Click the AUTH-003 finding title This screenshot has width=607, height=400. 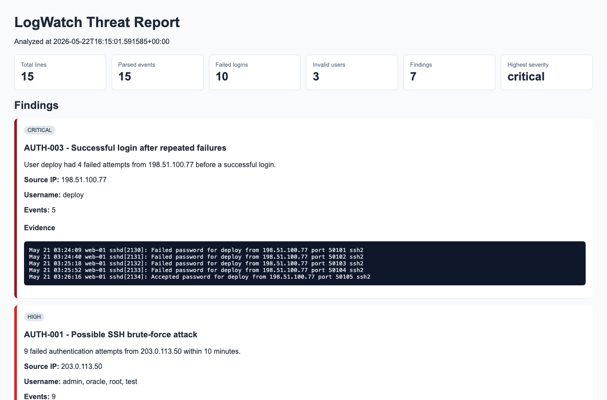[x=125, y=148]
